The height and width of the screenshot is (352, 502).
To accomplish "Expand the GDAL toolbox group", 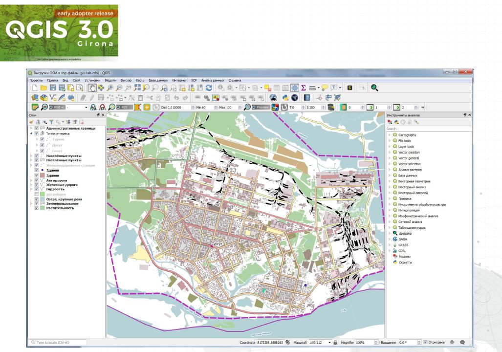I will 390,251.
